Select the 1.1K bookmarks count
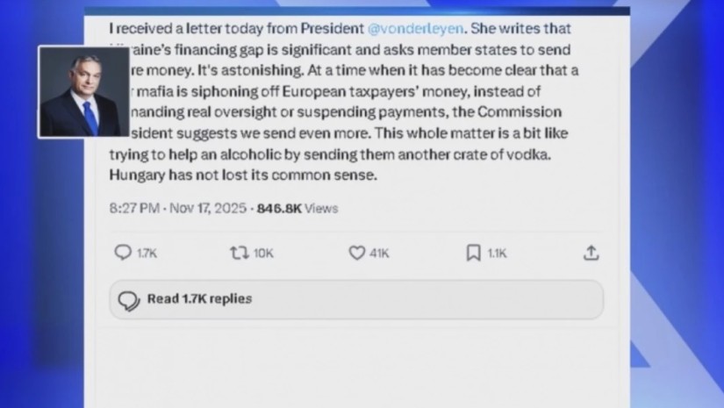 (497, 254)
